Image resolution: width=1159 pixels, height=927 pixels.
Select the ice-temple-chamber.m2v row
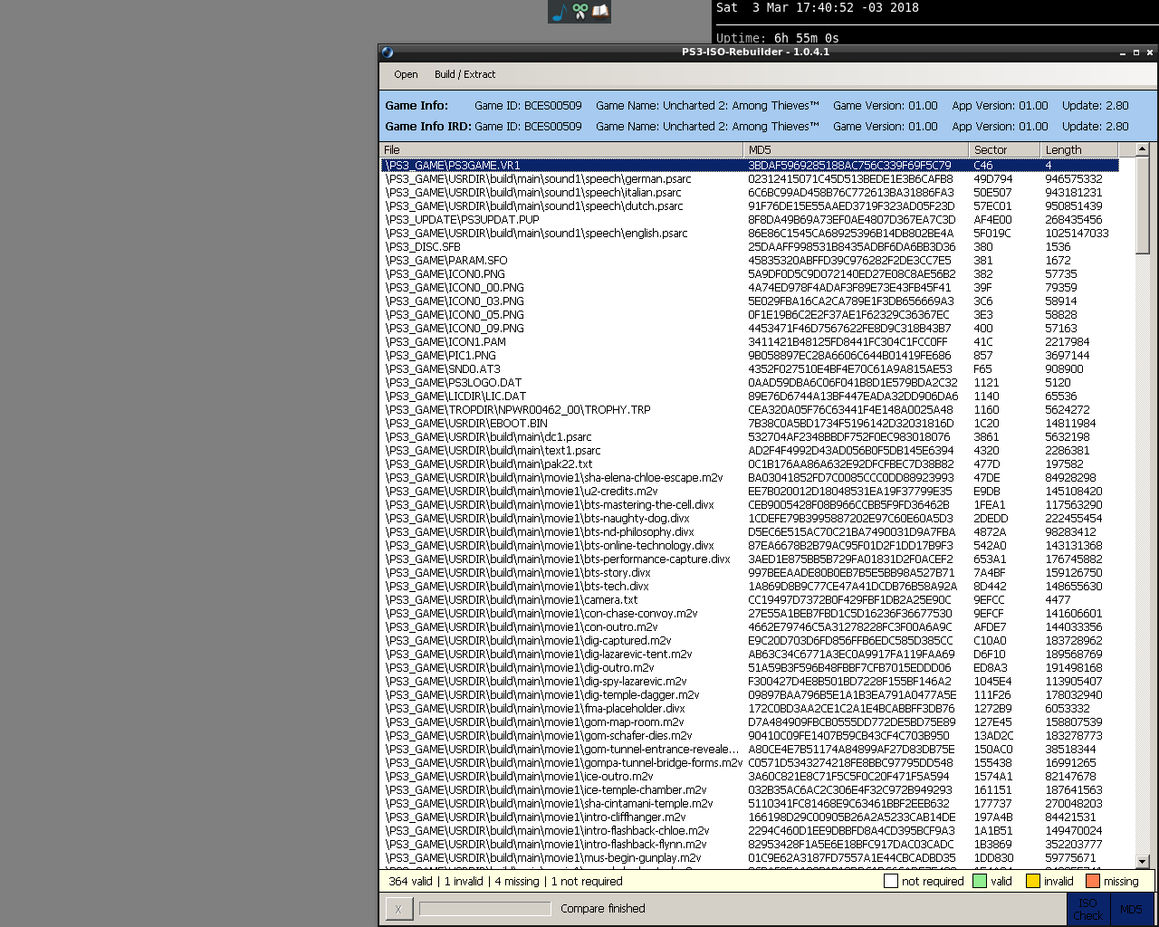coord(750,789)
